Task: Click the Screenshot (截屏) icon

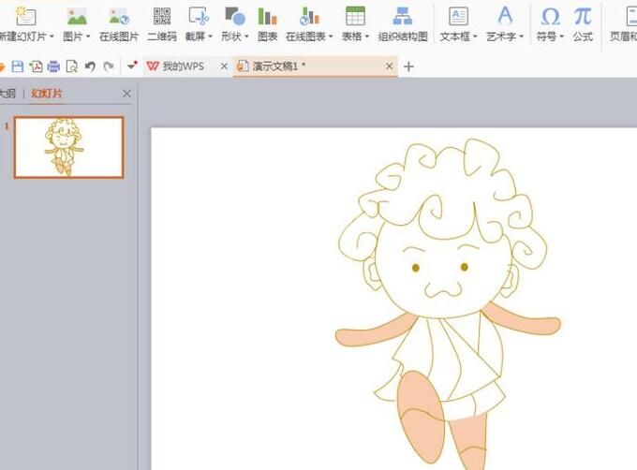Action: click(199, 17)
